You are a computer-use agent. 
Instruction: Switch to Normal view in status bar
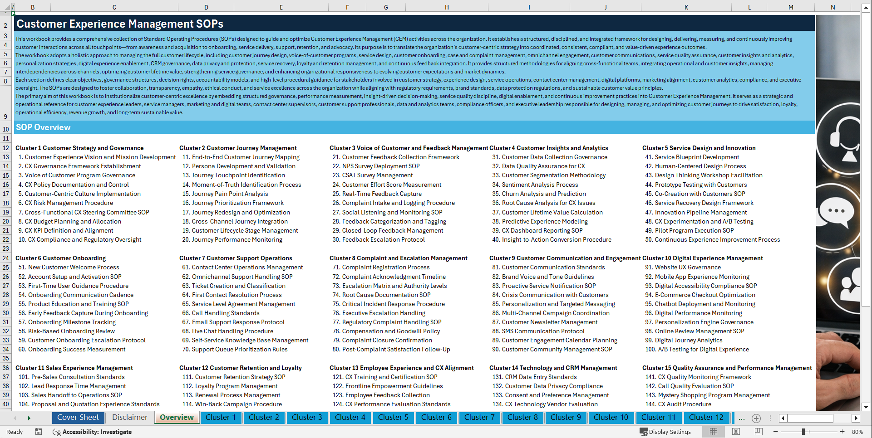(x=713, y=432)
